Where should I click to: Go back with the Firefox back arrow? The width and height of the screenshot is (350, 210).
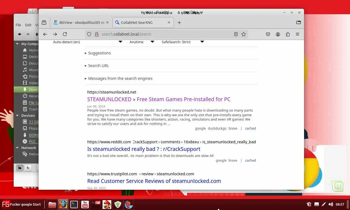(45, 34)
